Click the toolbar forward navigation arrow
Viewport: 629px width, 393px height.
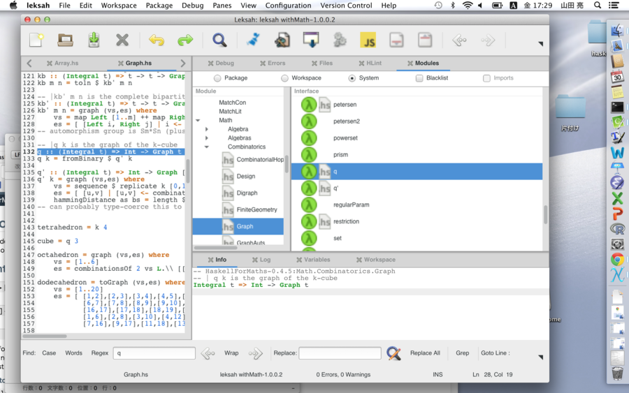click(488, 40)
